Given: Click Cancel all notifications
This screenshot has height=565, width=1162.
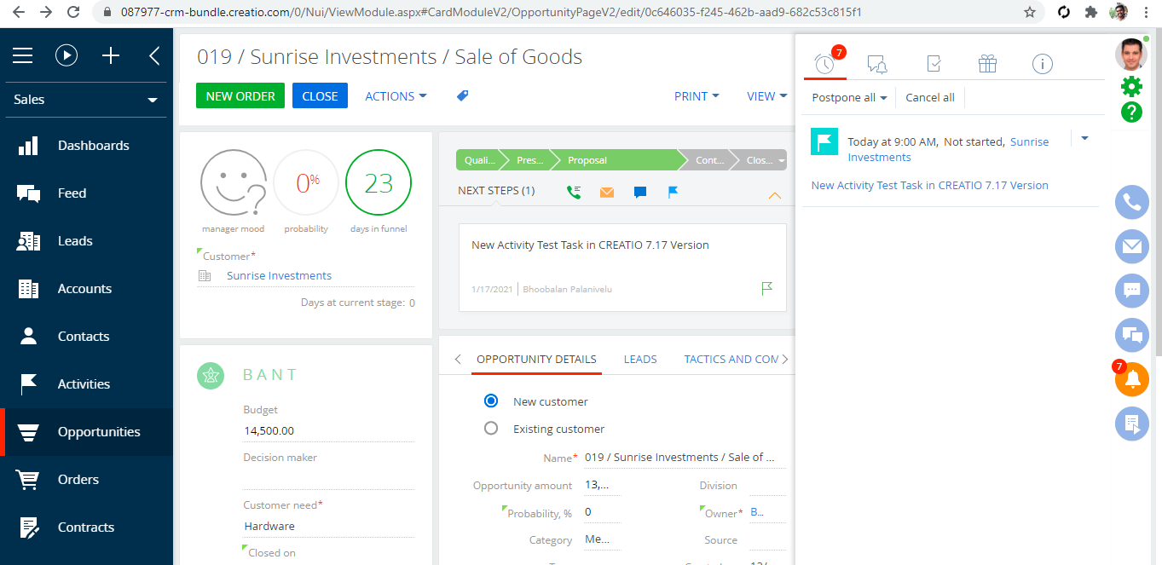Looking at the screenshot, I should click(x=930, y=98).
